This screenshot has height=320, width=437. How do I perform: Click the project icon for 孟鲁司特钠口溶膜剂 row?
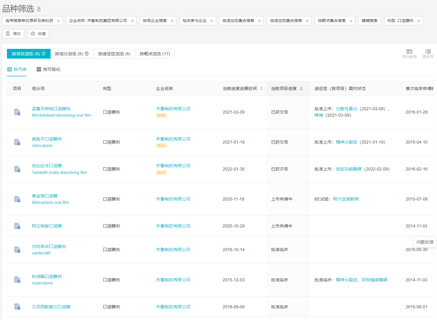tap(17, 112)
